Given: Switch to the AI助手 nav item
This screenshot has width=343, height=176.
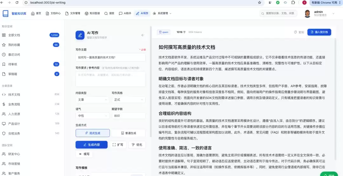Looking at the screenshot, I should tap(125, 13).
